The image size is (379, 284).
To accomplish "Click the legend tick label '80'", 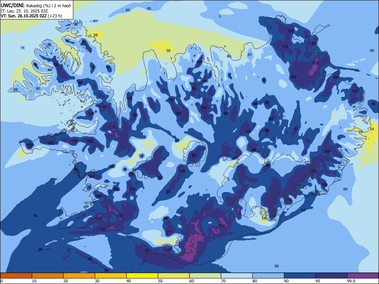I will point(255,281).
